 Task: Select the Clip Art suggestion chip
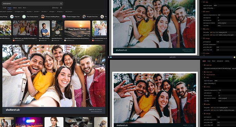[x=15, y=16]
